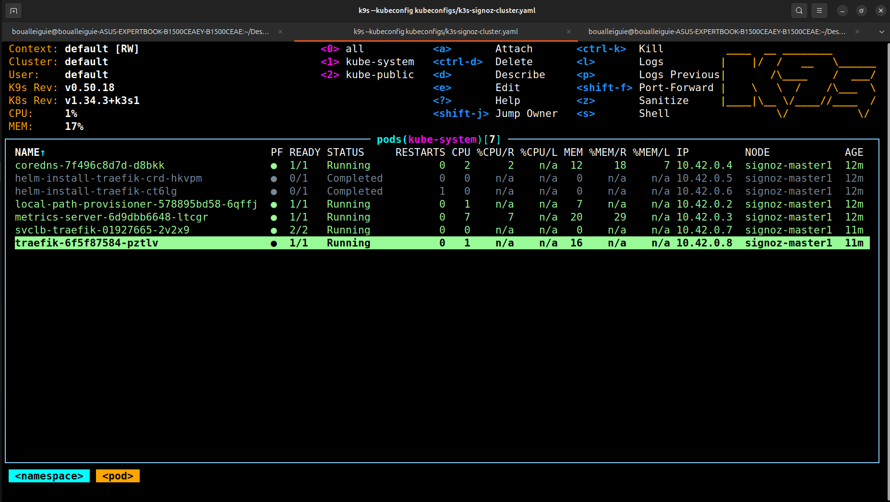Screen dimensions: 890x502
Task: Click the RESTARTS column header
Action: pyautogui.click(x=420, y=152)
